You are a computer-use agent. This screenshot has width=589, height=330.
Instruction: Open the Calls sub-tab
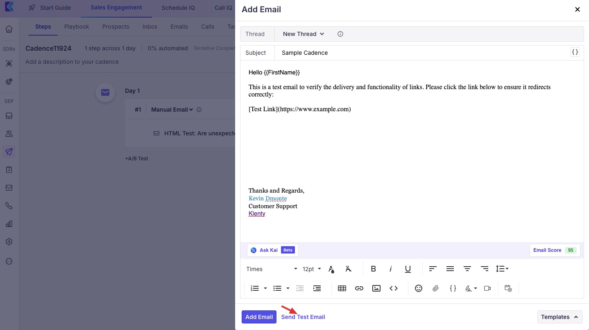pyautogui.click(x=208, y=27)
